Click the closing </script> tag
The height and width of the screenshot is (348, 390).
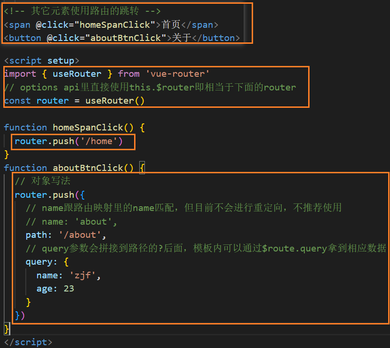tap(28, 342)
